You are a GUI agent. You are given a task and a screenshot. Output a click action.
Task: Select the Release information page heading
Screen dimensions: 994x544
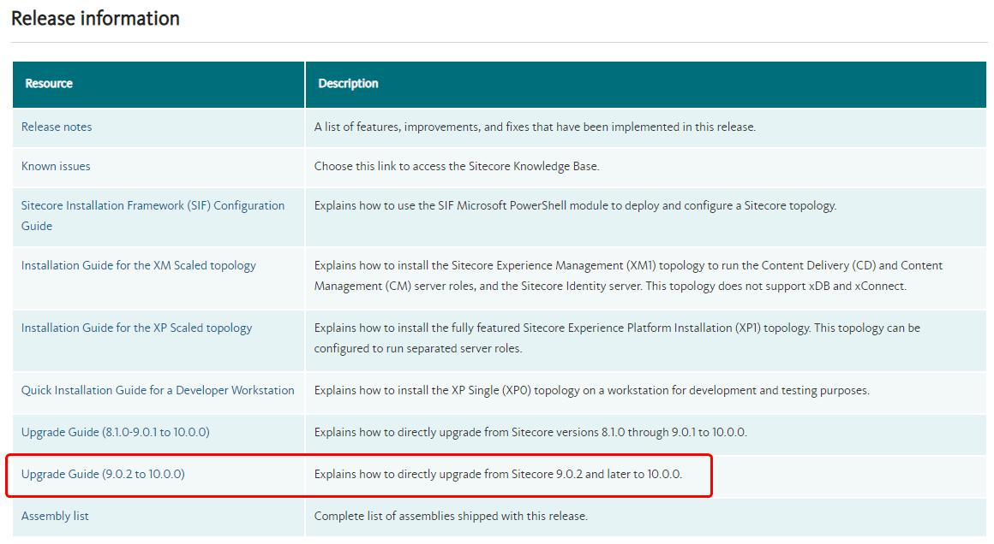95,18
